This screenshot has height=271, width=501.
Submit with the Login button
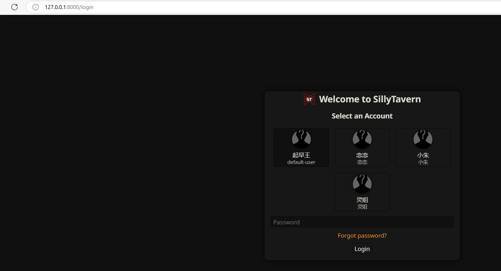362,249
